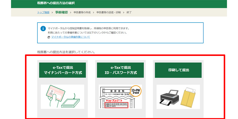
Task: Click the 申告書等の送信・印刷 breadcrumb step
Action: pyautogui.click(x=109, y=12)
